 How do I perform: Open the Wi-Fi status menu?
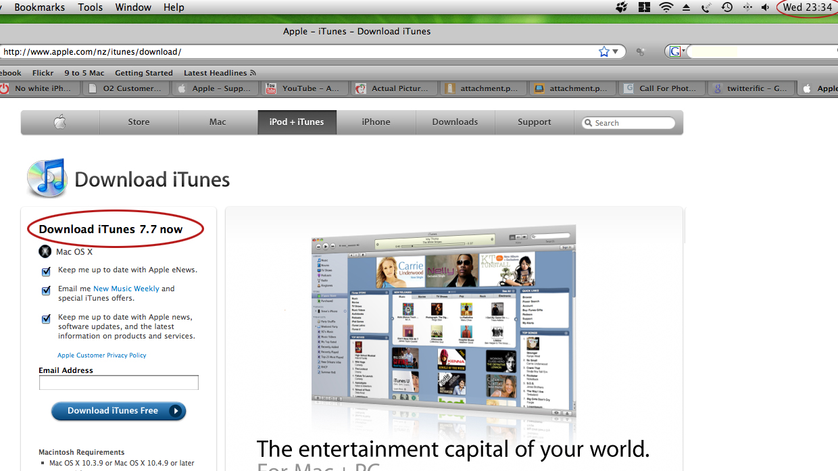(x=666, y=7)
